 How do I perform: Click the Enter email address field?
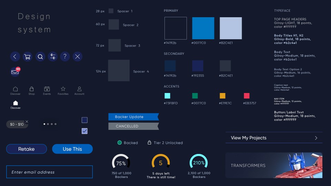pyautogui.click(x=49, y=172)
